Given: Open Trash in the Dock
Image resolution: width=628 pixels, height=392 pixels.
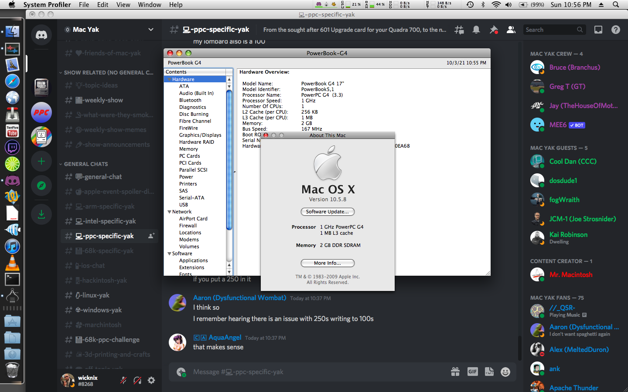Looking at the screenshot, I should tap(12, 370).
